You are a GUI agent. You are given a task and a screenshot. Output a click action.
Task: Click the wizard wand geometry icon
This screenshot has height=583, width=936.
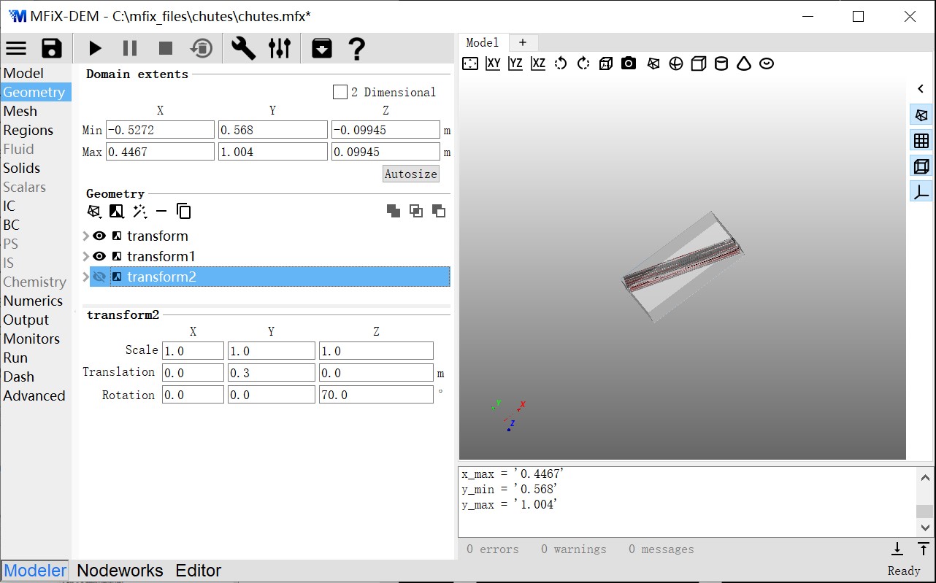tap(139, 212)
